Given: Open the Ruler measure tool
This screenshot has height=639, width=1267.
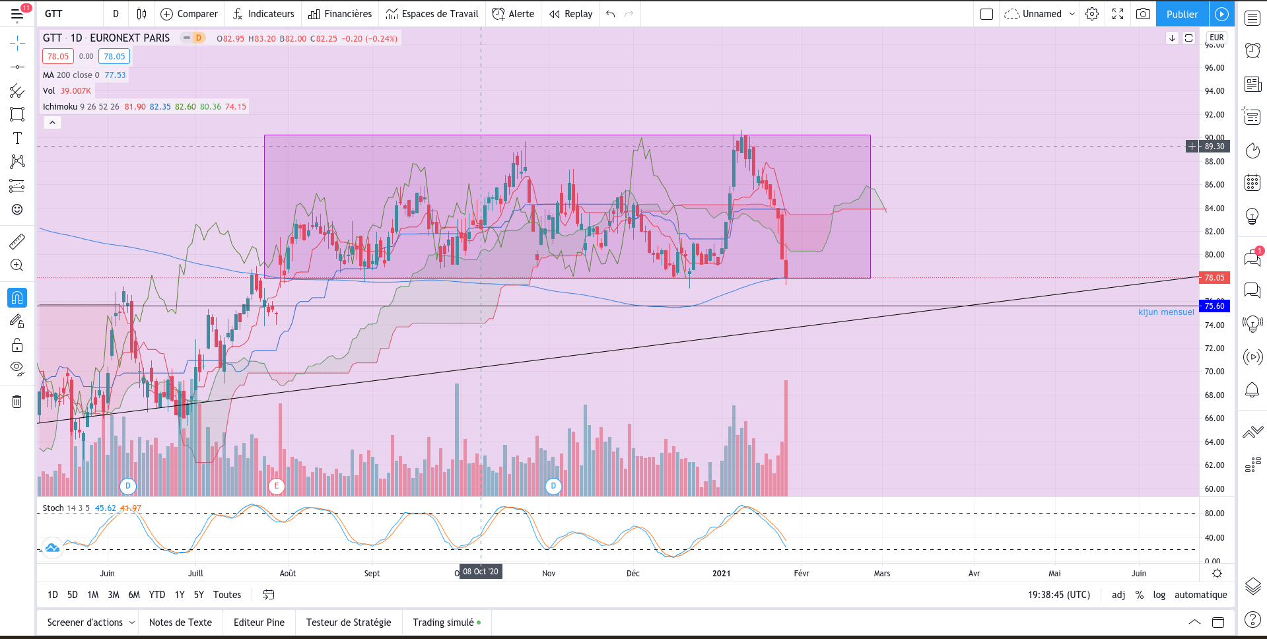Looking at the screenshot, I should [x=17, y=242].
